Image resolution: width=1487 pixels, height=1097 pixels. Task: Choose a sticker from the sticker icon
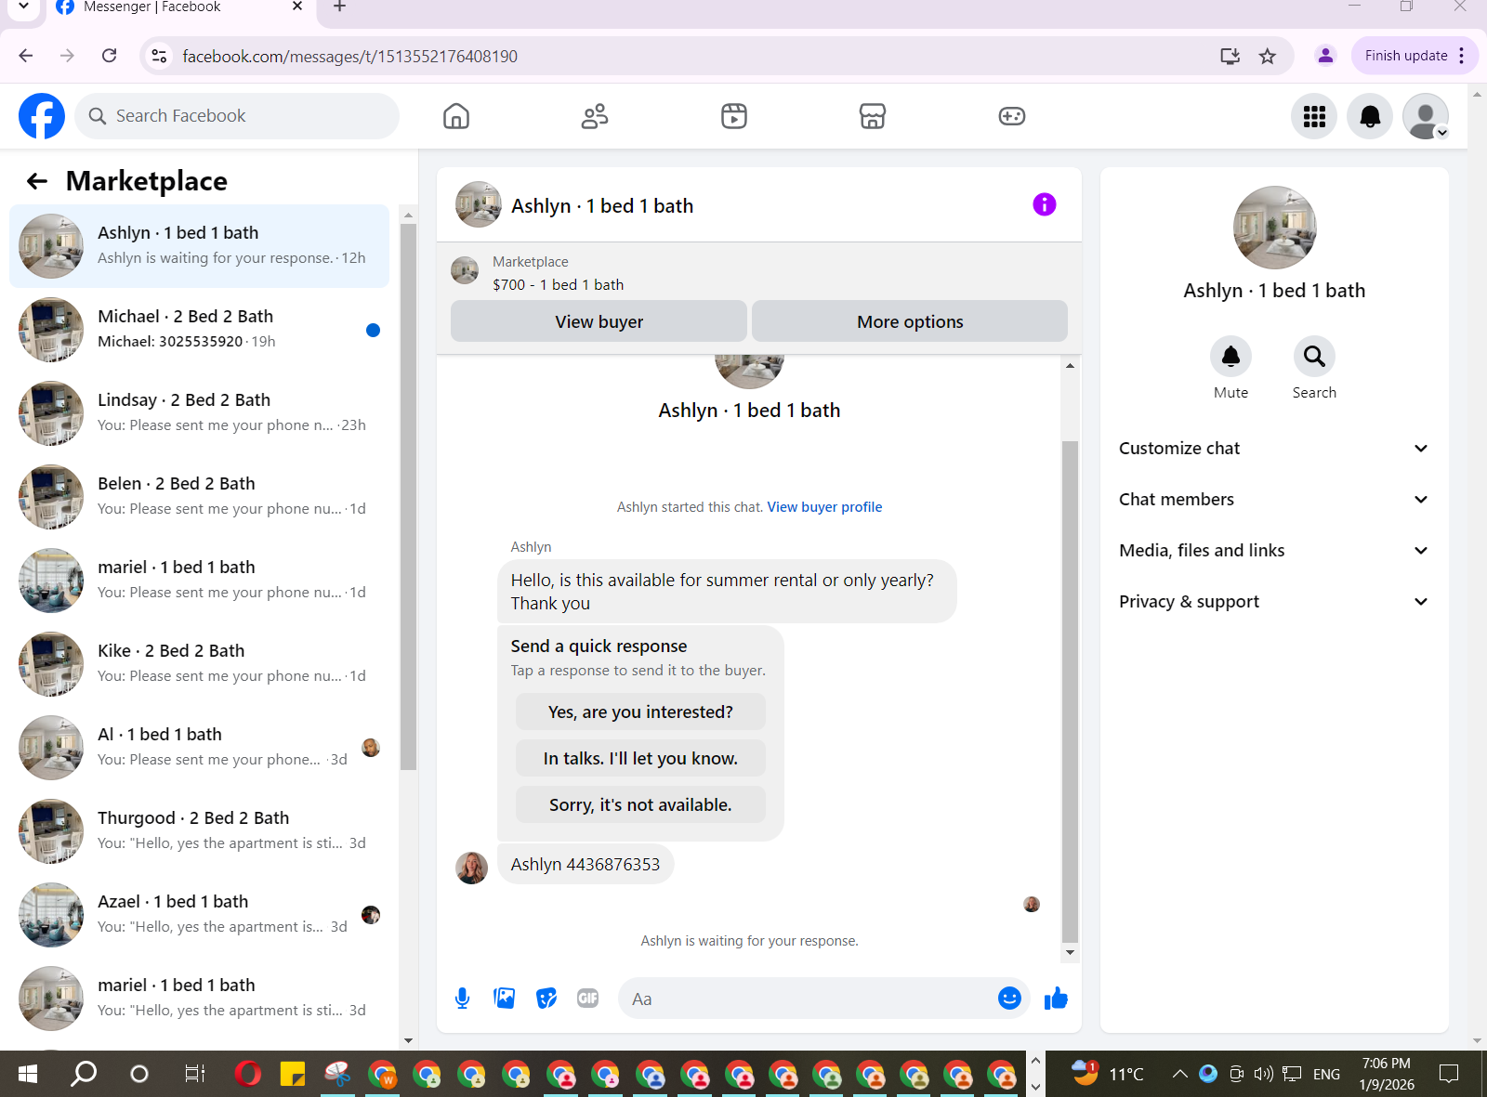[x=546, y=999]
